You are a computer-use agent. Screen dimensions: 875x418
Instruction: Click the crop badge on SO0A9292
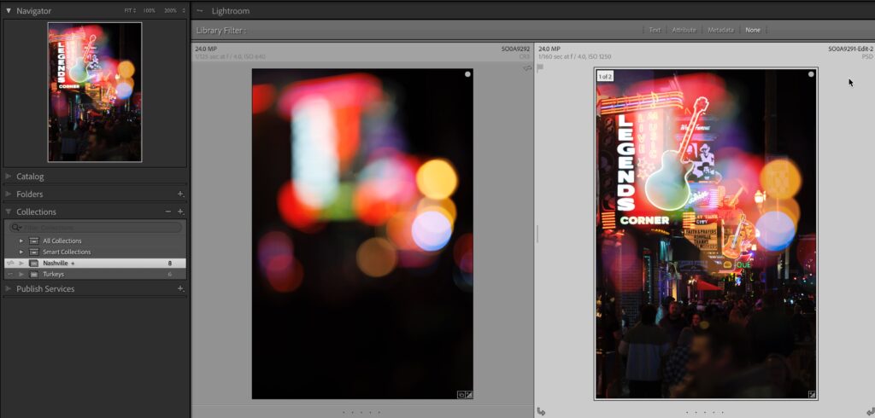click(x=461, y=394)
